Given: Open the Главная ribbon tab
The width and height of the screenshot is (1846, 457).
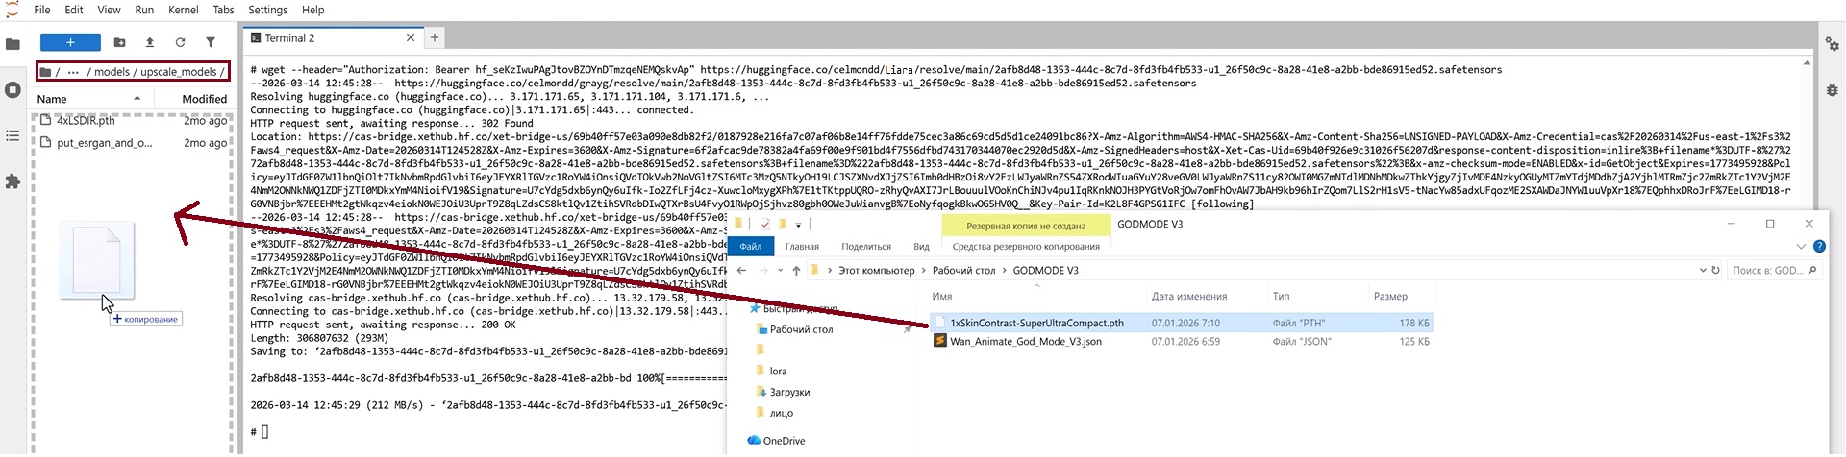Looking at the screenshot, I should coord(802,247).
